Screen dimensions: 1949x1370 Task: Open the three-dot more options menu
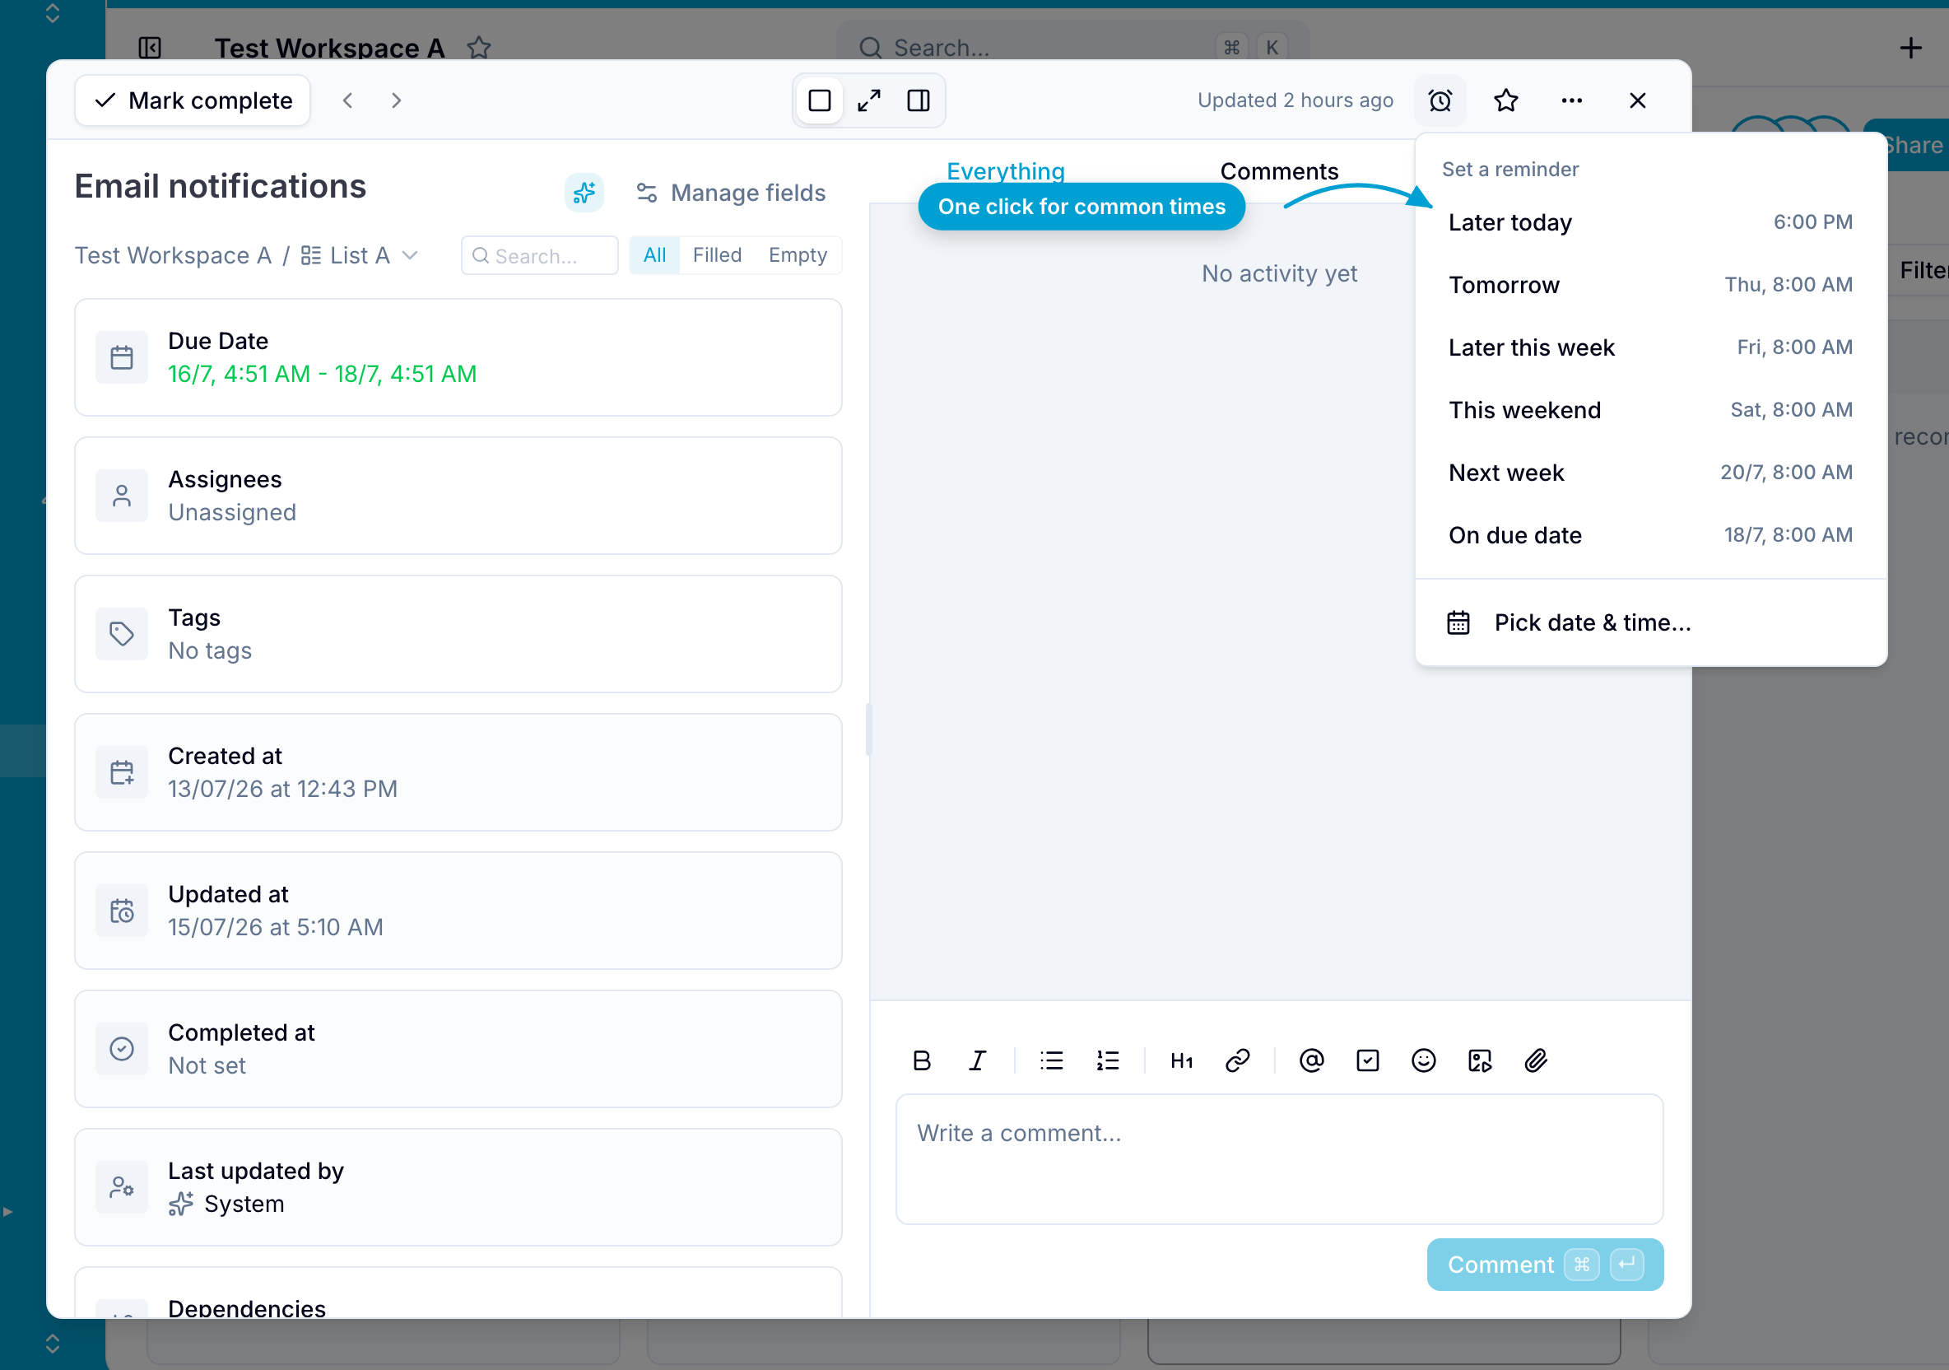click(1571, 101)
